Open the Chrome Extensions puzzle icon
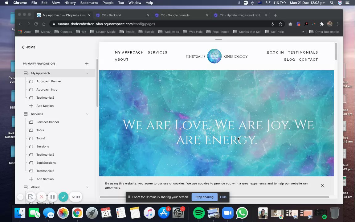 [x=322, y=24]
